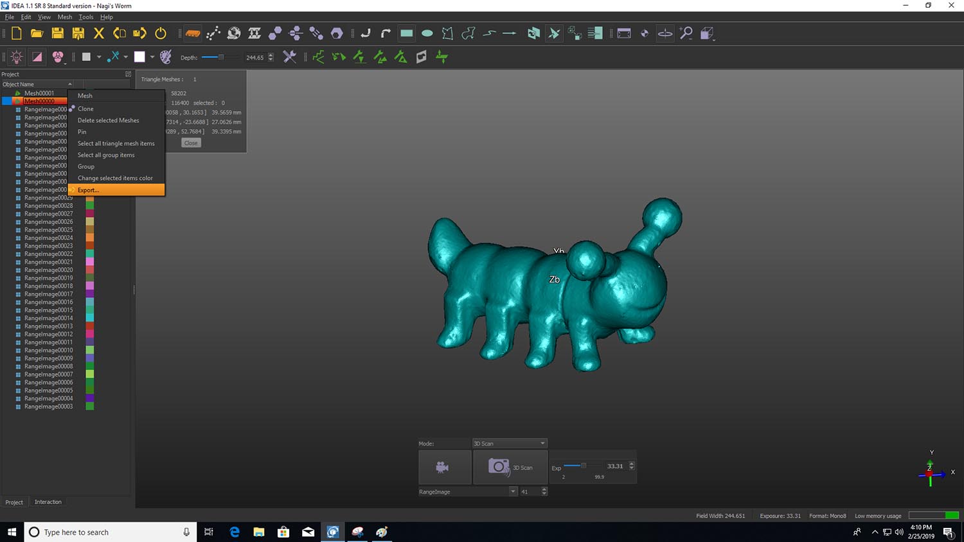Choose the ellipse selection tool

(x=427, y=33)
